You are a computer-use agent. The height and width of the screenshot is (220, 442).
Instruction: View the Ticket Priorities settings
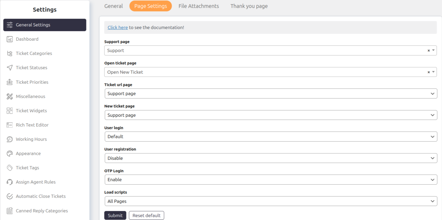tap(32, 82)
